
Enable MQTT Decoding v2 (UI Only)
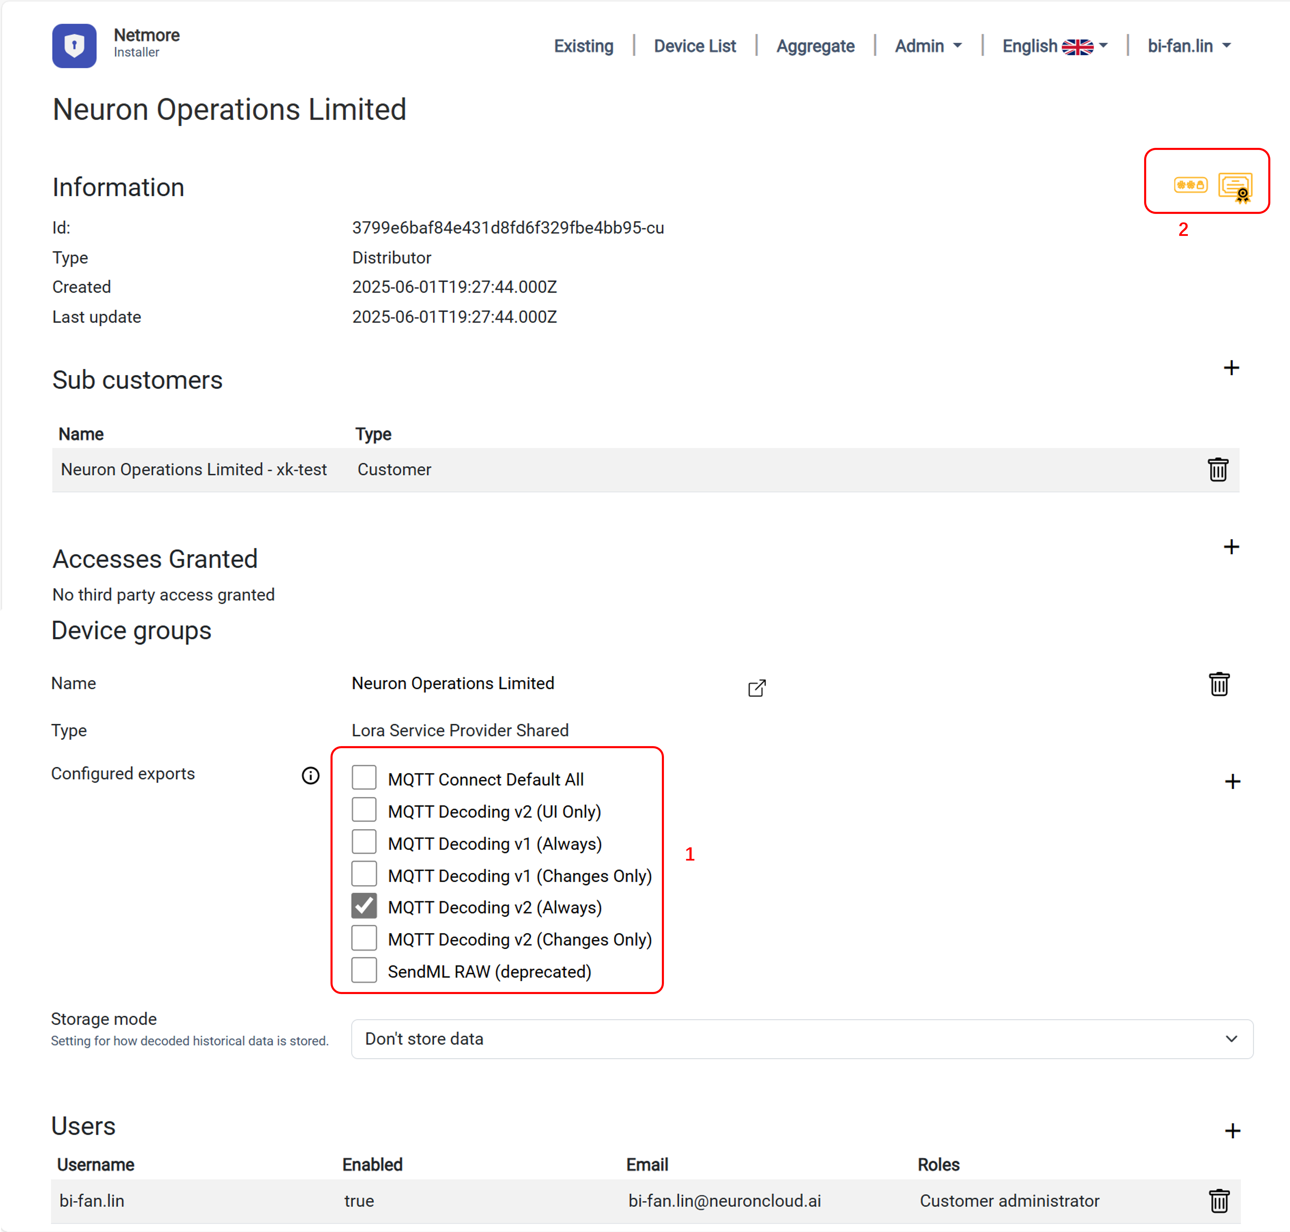tap(364, 810)
